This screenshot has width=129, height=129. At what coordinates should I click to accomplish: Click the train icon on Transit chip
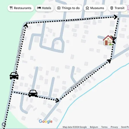112,8
